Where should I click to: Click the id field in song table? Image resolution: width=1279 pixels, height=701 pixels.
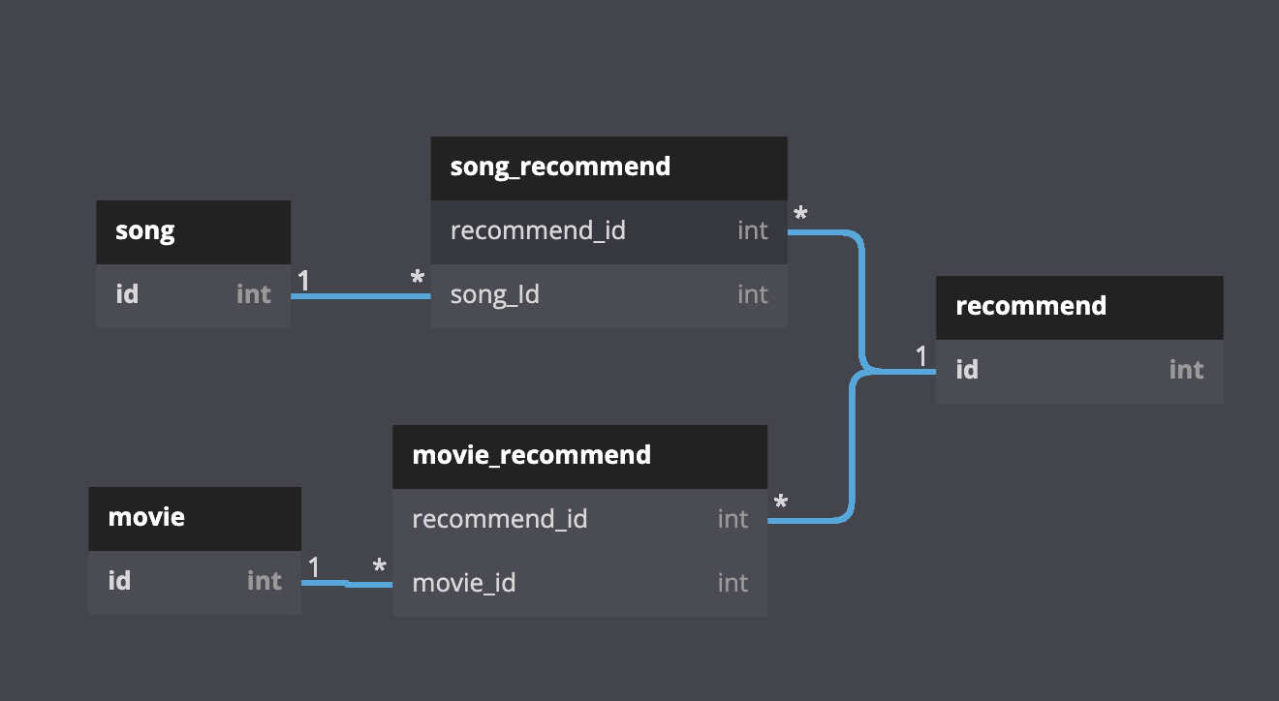193,294
